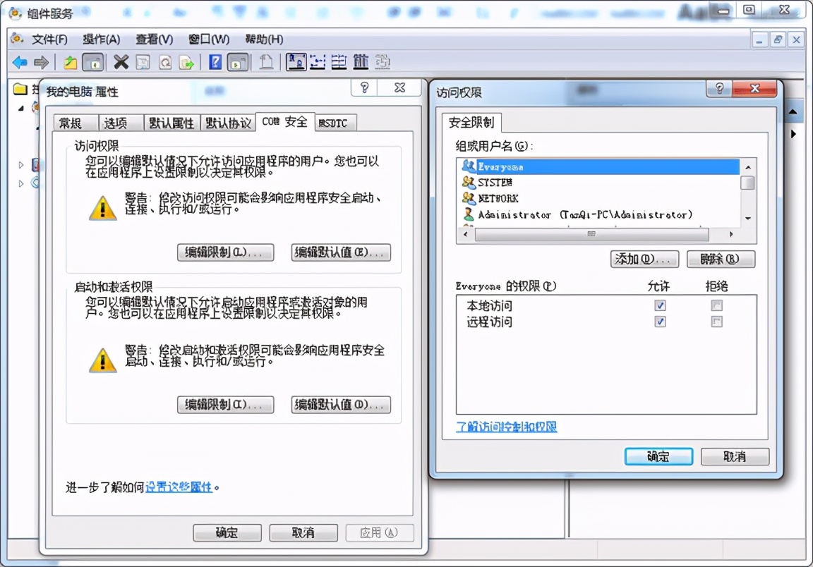Screen dimensions: 813x567
Task: Switch to the MSDTC tab
Action: 334,122
